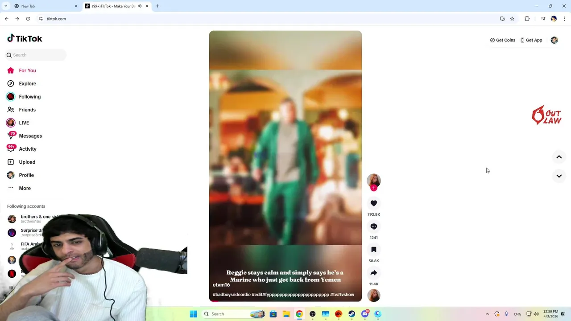The height and width of the screenshot is (321, 571).
Task: Close the New Tab browser tab
Action: [x=76, y=6]
